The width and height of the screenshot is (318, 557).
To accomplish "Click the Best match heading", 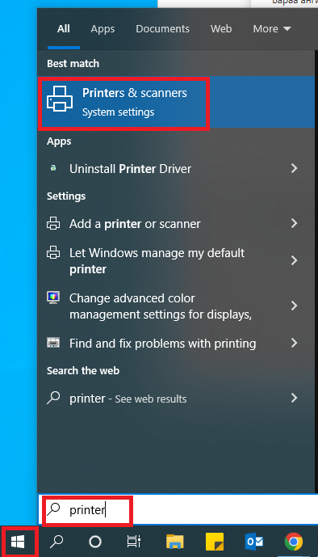I will tap(73, 64).
